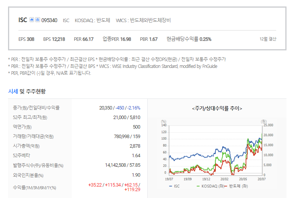This screenshot has height=198, width=293.
Task: Click the 52주 최고/최저(원) row label
Action: pos(30,117)
